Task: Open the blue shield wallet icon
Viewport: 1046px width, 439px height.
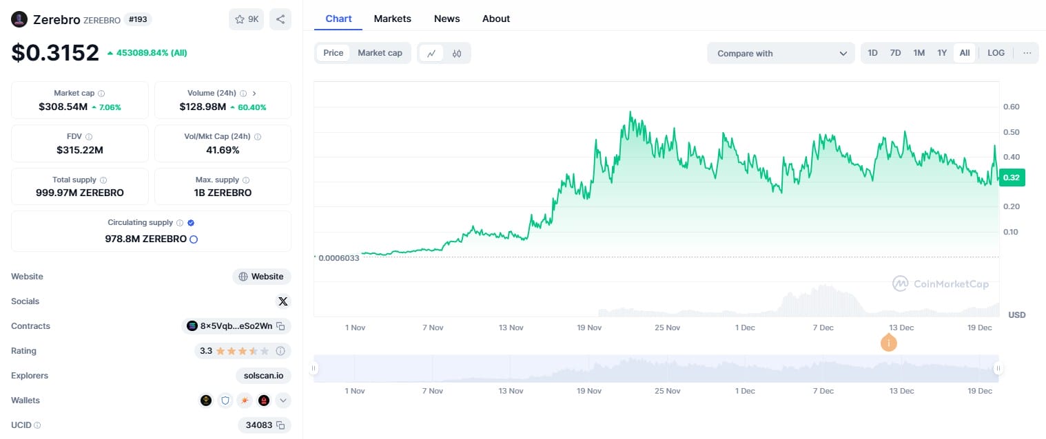Action: (x=225, y=400)
